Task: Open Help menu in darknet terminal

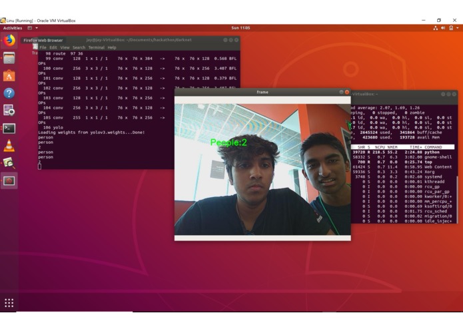Action: (x=112, y=47)
